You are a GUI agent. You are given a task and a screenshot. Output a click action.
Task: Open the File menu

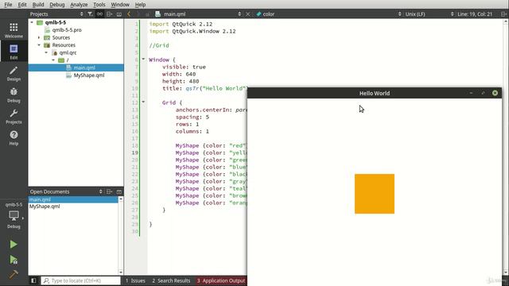point(8,5)
